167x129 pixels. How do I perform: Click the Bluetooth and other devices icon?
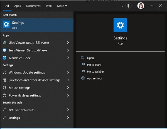[4, 80]
